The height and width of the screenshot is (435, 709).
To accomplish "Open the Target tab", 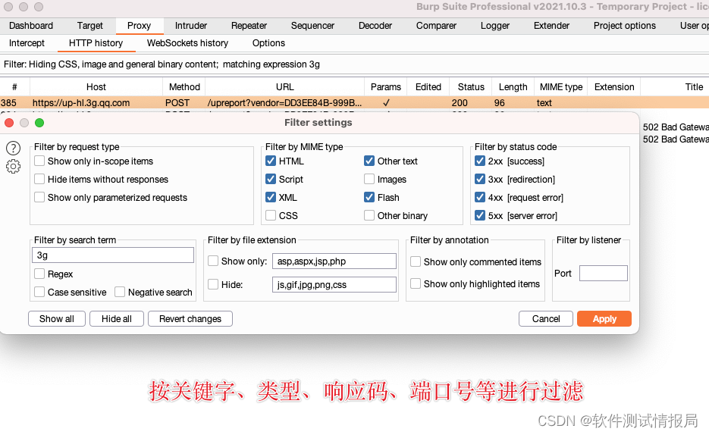I will tap(90, 26).
